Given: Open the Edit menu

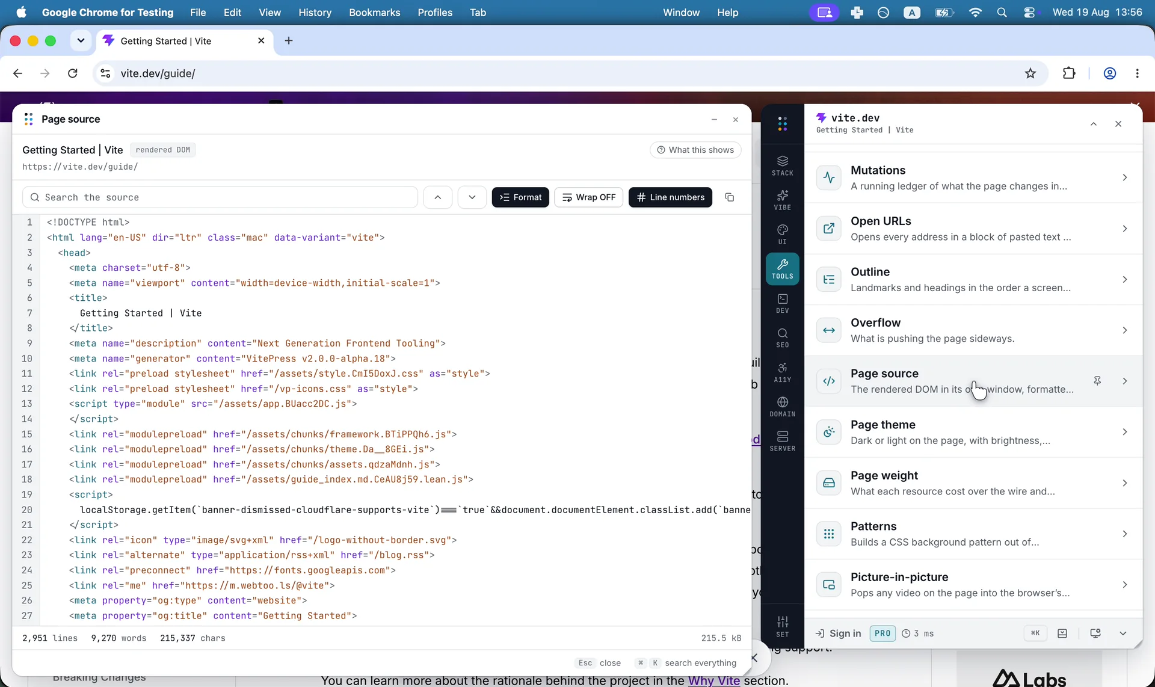Looking at the screenshot, I should 232,13.
